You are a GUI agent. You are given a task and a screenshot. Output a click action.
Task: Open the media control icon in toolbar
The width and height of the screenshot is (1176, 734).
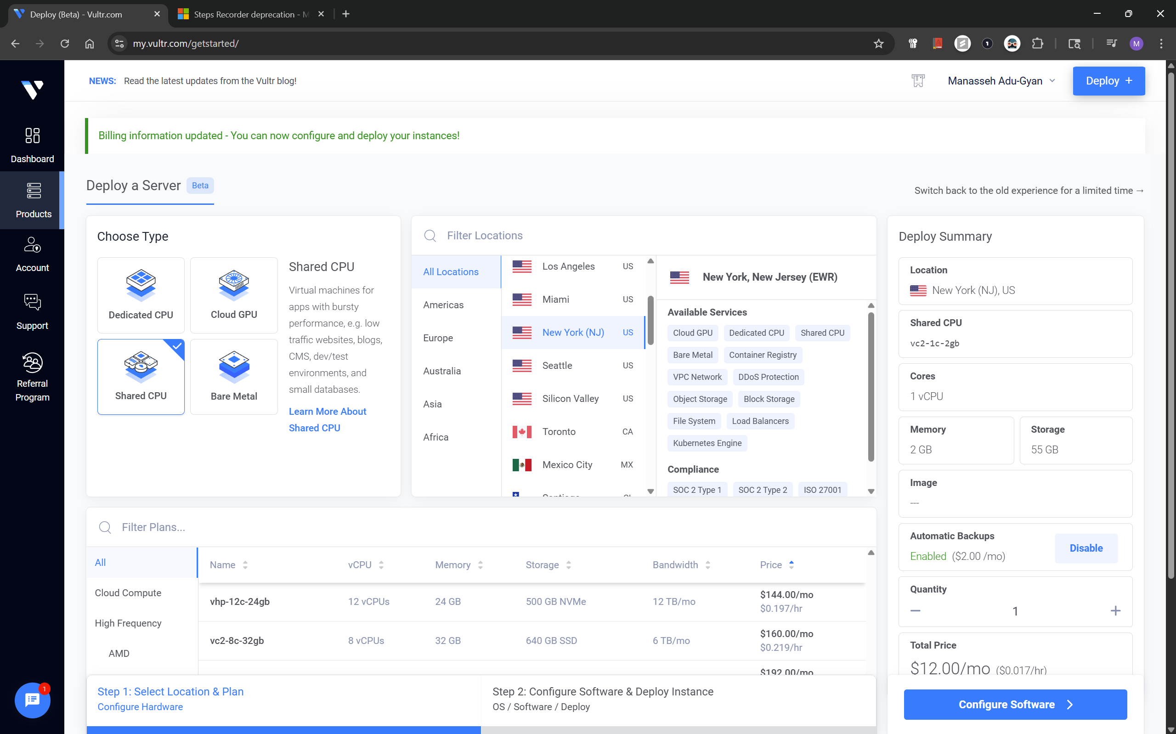coord(1111,44)
